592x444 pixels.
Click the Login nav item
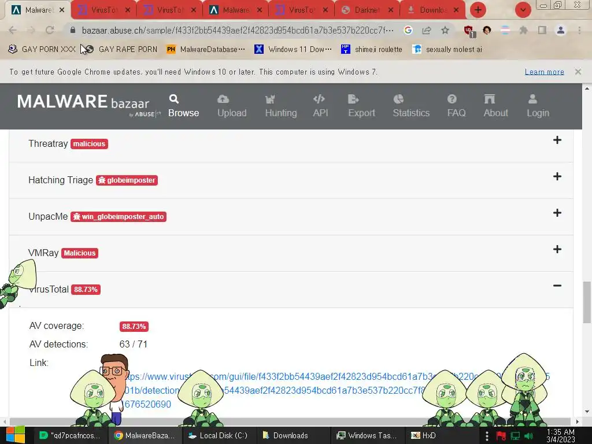(538, 106)
